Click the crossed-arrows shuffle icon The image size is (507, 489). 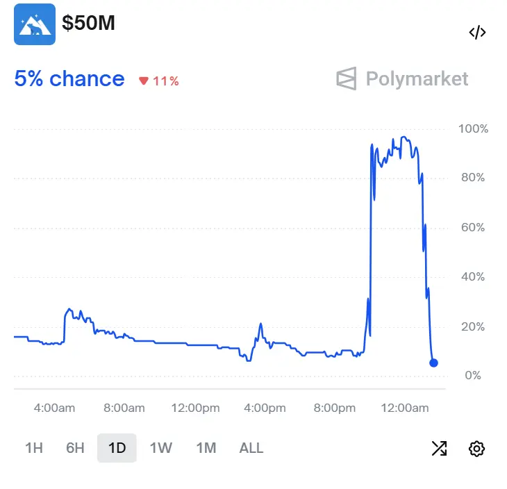(439, 448)
